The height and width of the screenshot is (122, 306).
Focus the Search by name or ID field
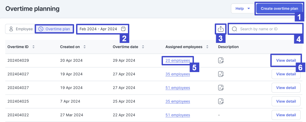click(x=265, y=29)
